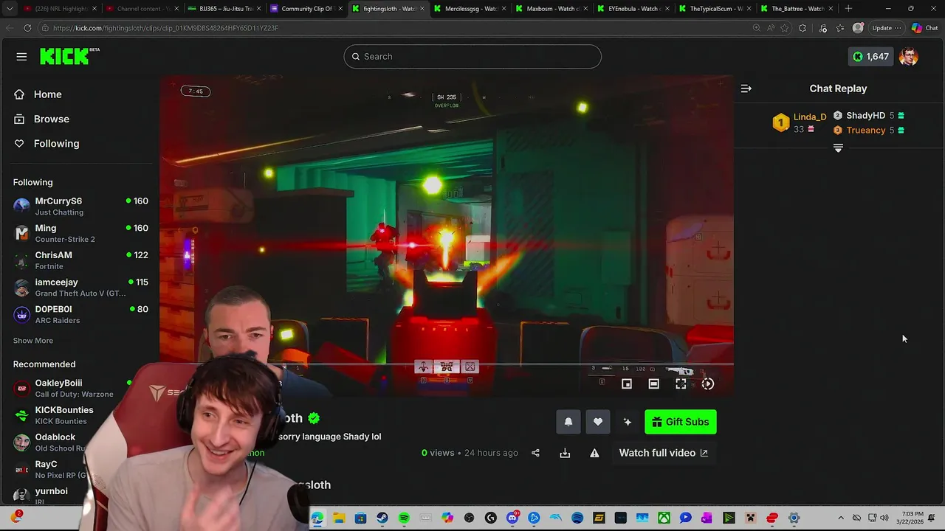This screenshot has width=945, height=531.
Task: Click the sparkle icon beside Gift Subs
Action: pos(628,422)
